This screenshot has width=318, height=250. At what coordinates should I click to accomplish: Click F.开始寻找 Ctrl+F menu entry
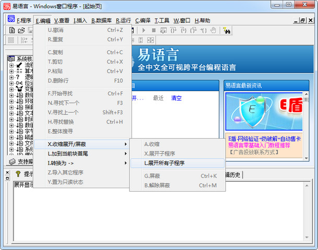pos(82,93)
